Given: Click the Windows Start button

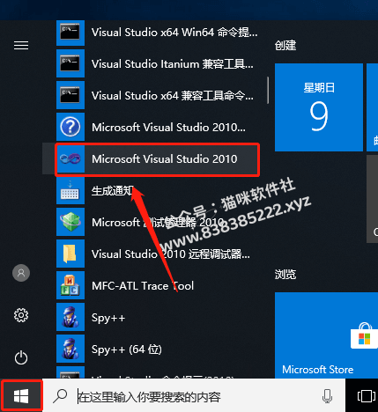Looking at the screenshot, I should pyautogui.click(x=21, y=396).
